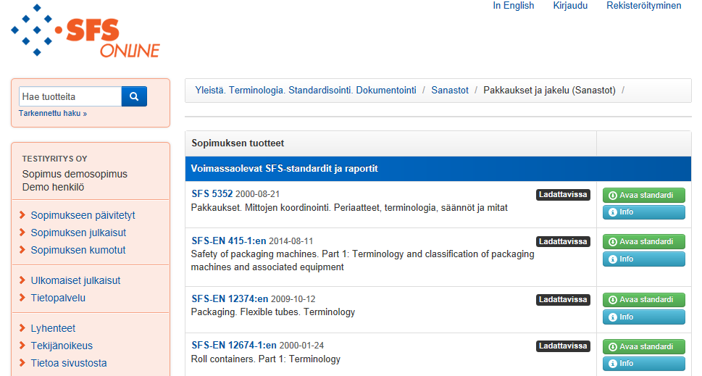Open the Info button for SFS-EN 12674-1:en
The height and width of the screenshot is (376, 702).
pos(644,364)
